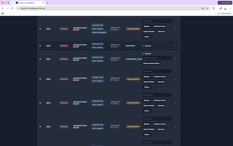Focus the Analyst note field for 16:23:01 alert

pyautogui.click(x=157, y=95)
